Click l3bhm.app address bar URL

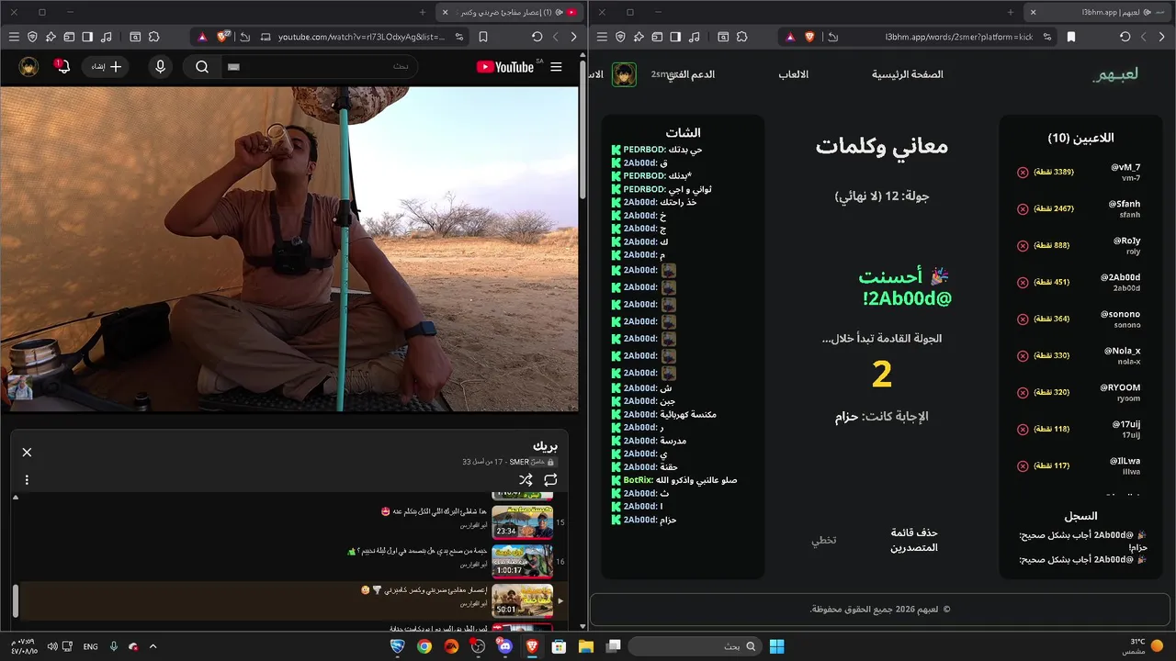coord(959,37)
